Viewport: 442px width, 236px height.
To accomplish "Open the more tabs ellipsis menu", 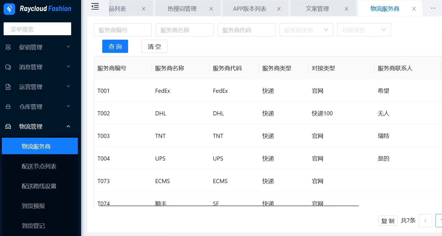I will 433,8.
